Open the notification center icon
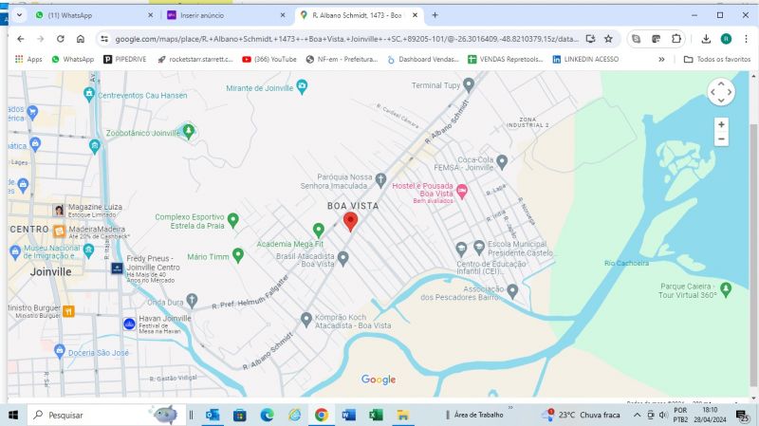This screenshot has height=426, width=759. [743, 415]
